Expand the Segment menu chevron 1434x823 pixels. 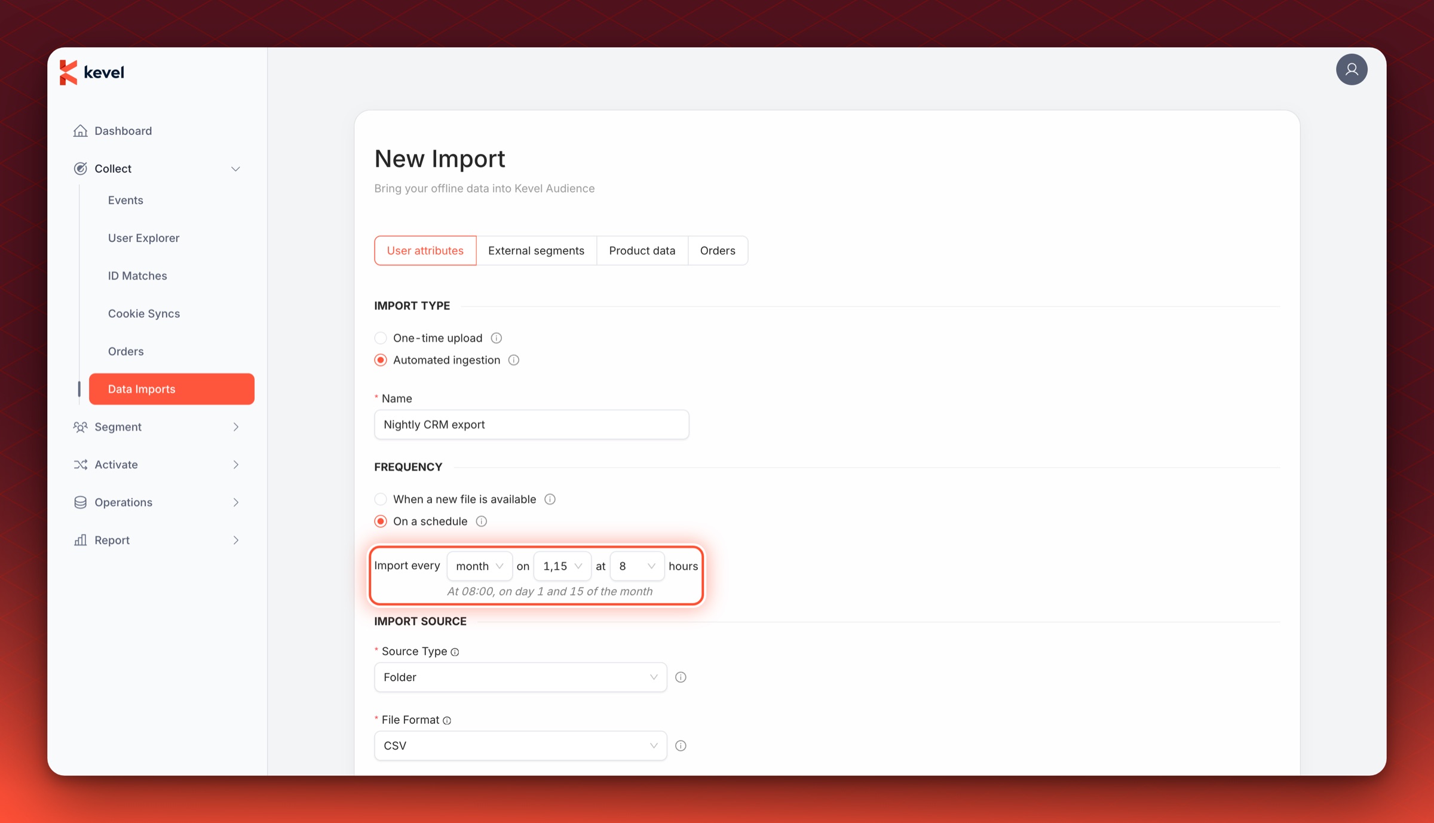pos(235,427)
